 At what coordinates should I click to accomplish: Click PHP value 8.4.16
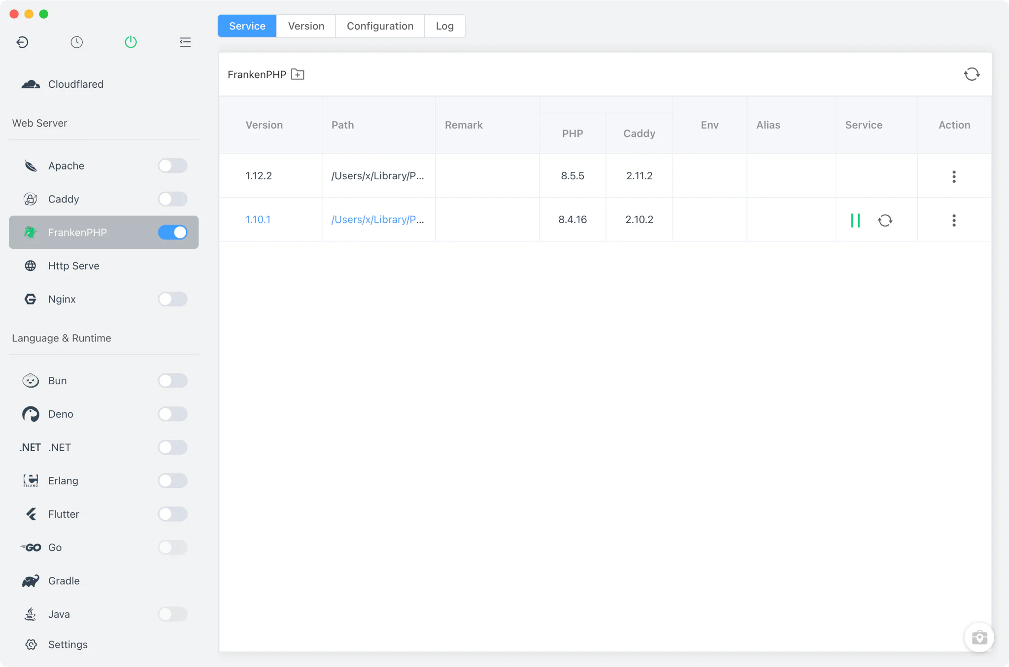pyautogui.click(x=572, y=219)
